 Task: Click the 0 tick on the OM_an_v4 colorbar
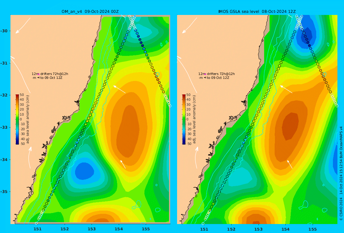click(21, 119)
